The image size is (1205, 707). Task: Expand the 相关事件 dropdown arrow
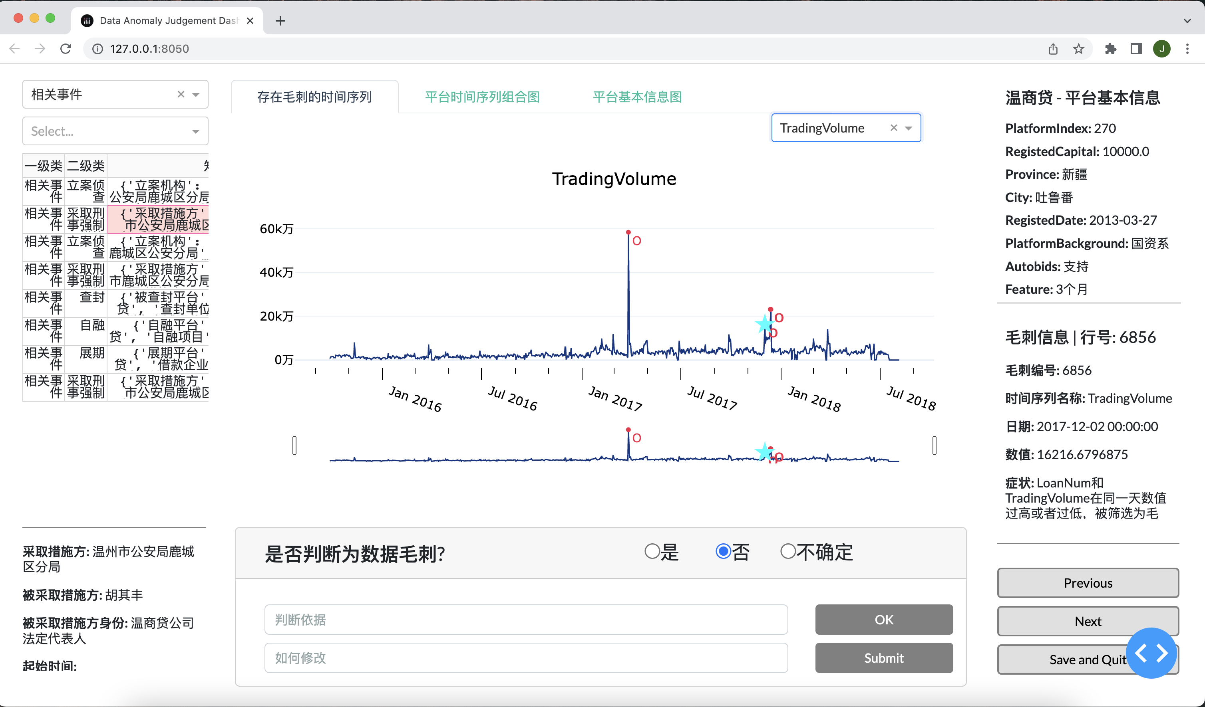(196, 95)
